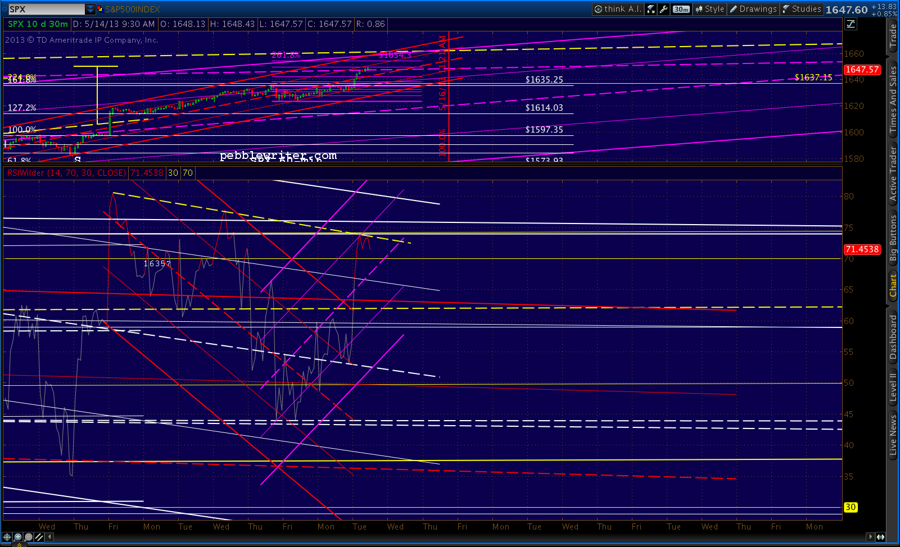Screen dimensions: 900x547
Task: Click the $1614.03 price level label
Action: point(544,108)
